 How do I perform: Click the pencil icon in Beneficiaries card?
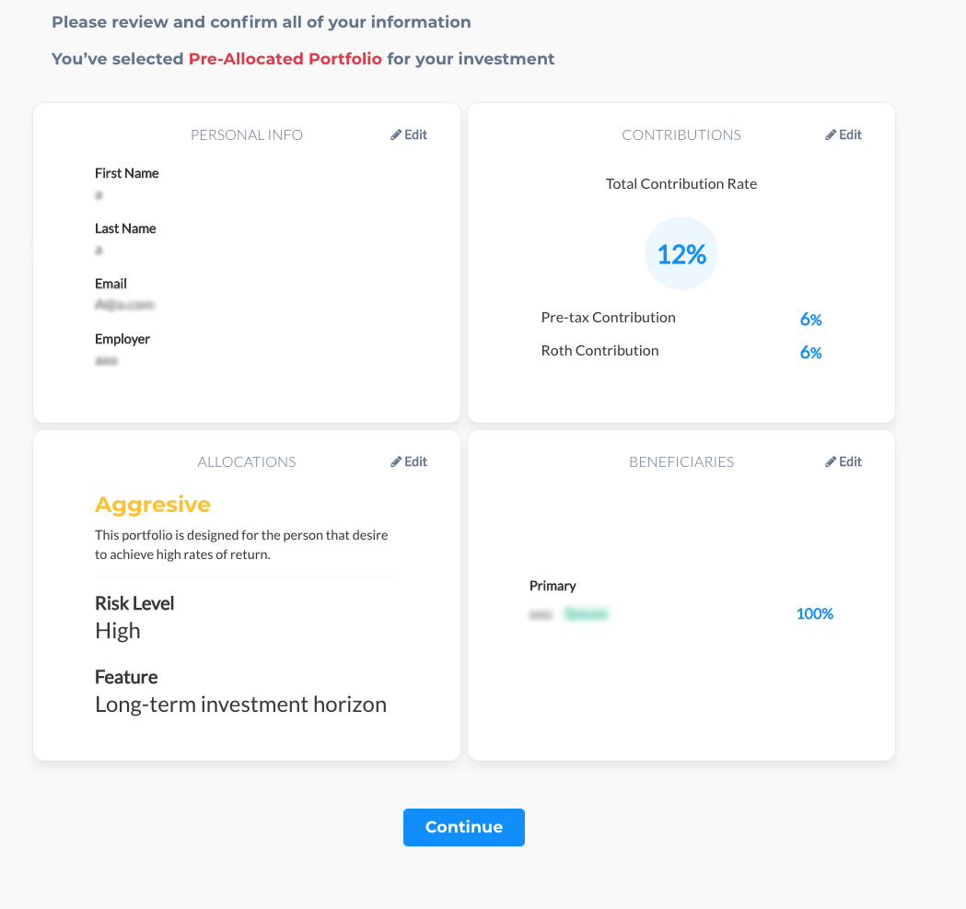coord(831,461)
